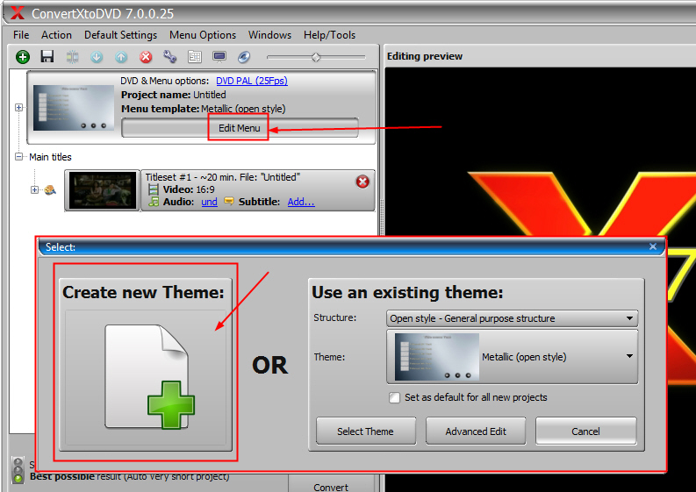Open the Default Settings menu
This screenshot has height=492, width=696.
point(121,34)
